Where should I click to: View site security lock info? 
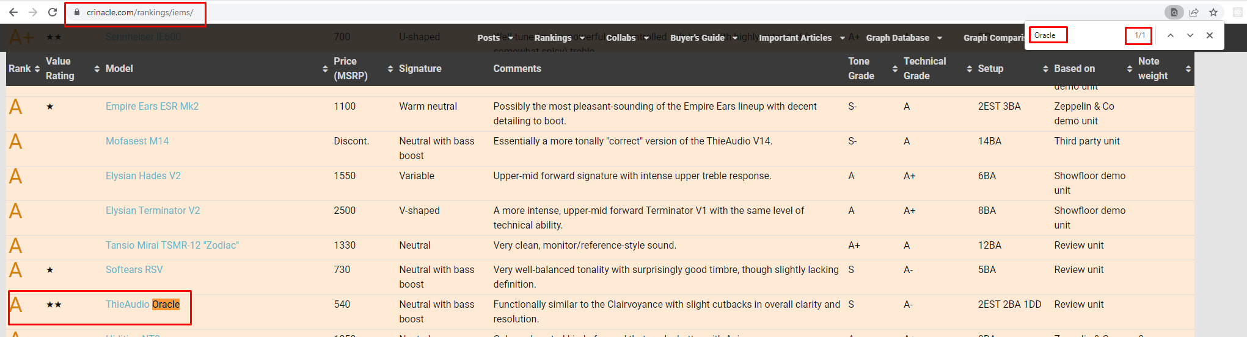[x=77, y=12]
